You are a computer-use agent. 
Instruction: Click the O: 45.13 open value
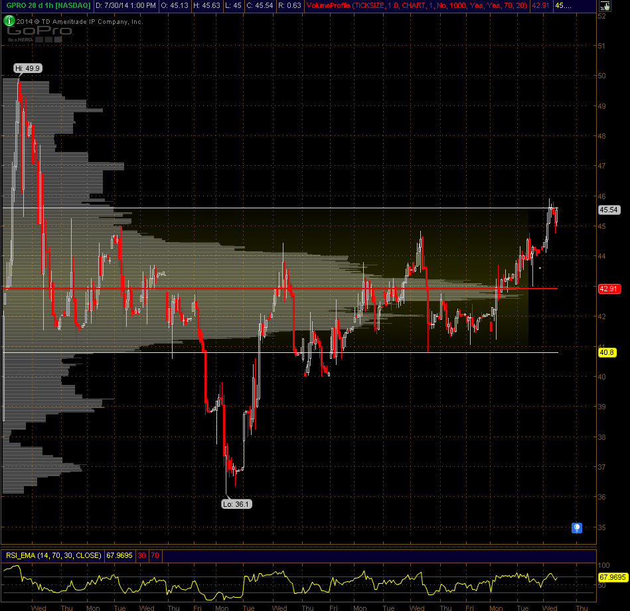pos(175,5)
